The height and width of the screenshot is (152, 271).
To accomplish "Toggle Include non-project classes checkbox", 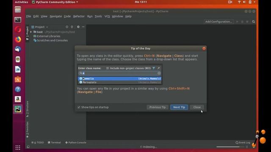I will (x=108, y=68).
